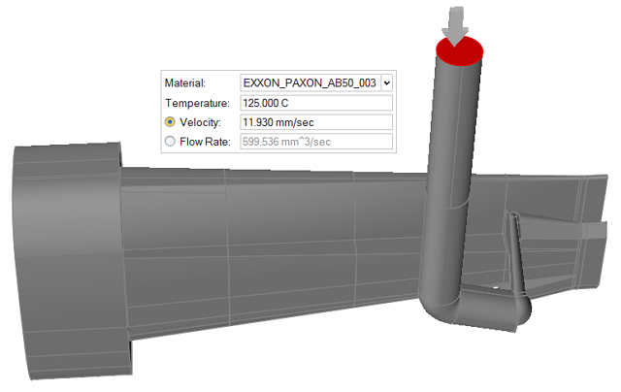The height and width of the screenshot is (392, 621).
Task: Select the Velocity radio button
Action: click(x=171, y=122)
